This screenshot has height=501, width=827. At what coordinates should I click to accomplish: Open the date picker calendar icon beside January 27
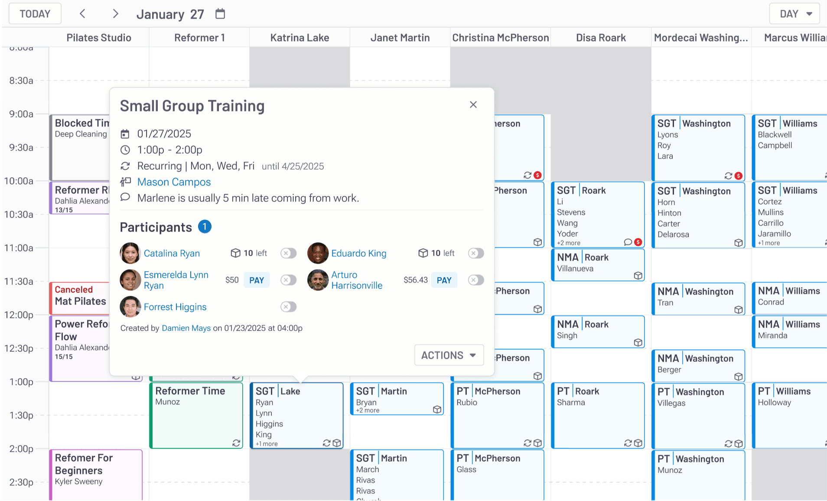[220, 13]
